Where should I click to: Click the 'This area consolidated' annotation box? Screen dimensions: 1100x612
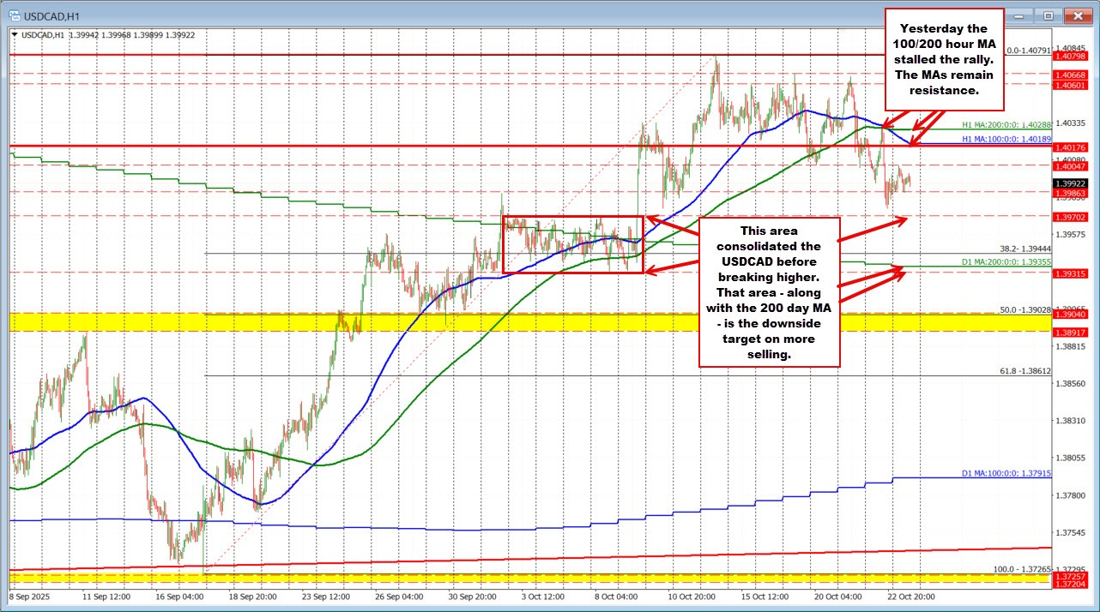[x=767, y=291]
